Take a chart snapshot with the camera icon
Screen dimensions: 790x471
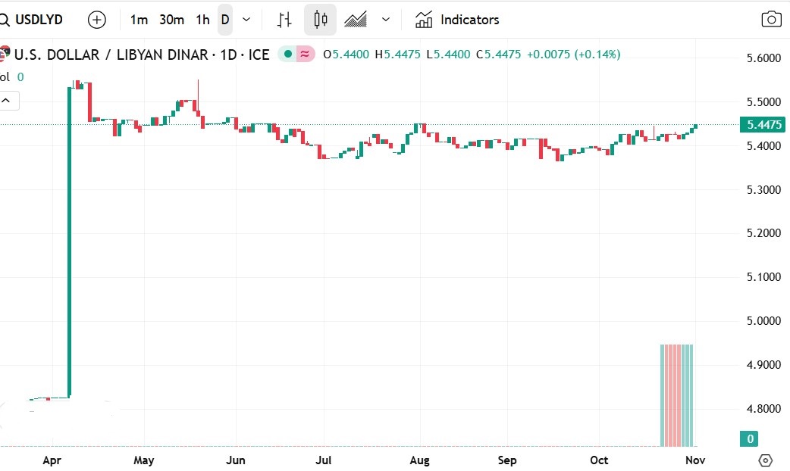tap(771, 20)
